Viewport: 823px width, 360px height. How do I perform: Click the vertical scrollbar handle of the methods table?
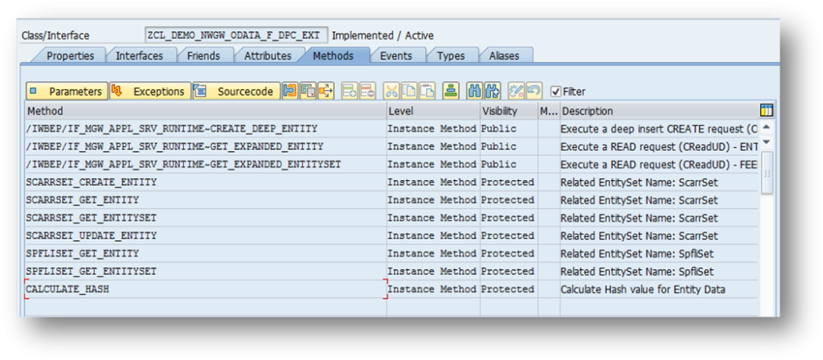(767, 173)
